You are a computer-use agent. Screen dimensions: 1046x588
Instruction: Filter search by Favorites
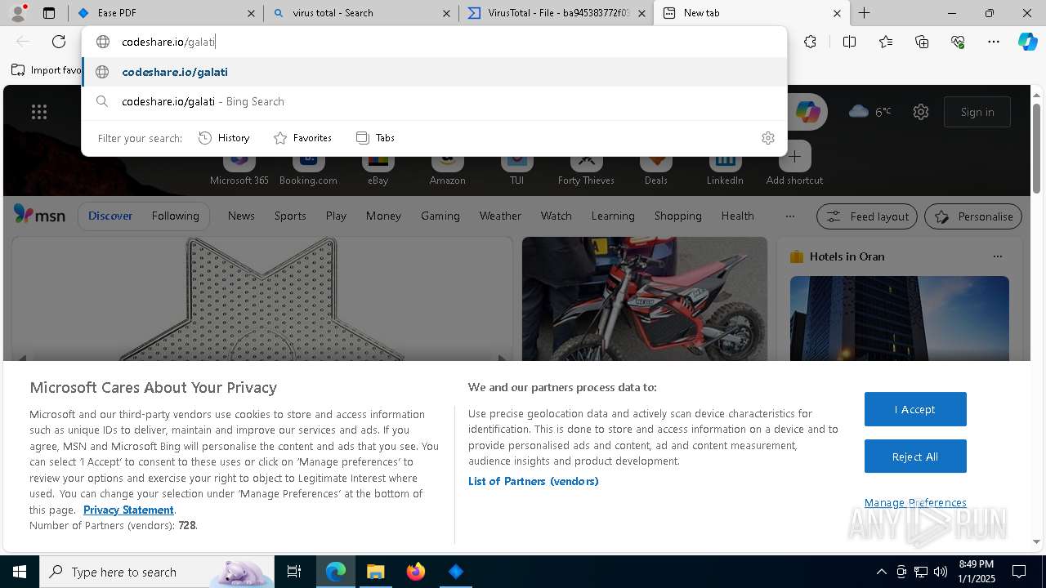[x=303, y=138]
